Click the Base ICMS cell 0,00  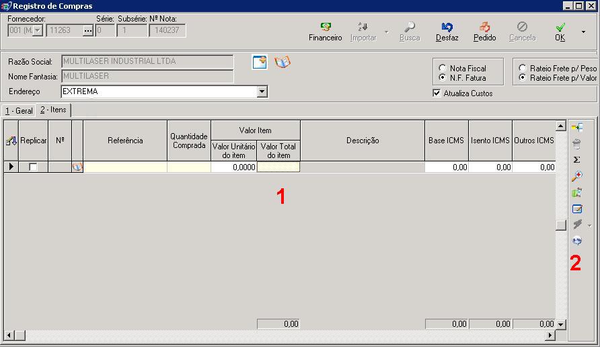click(x=447, y=167)
